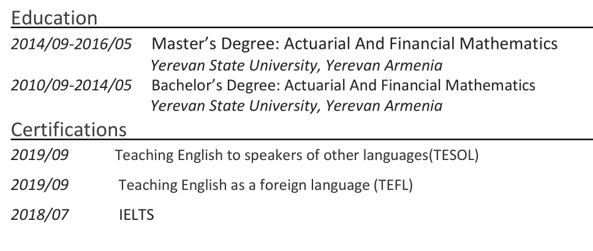Select the TESOL certification text line
The image size is (593, 251).
[296, 155]
